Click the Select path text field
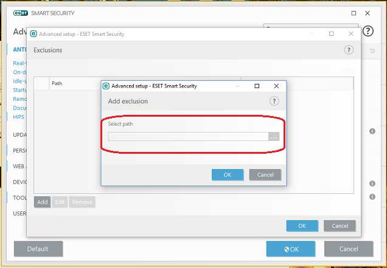 (188, 137)
